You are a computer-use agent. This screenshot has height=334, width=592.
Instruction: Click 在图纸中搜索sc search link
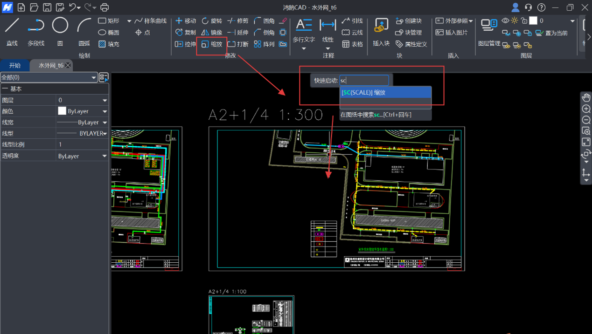(376, 115)
